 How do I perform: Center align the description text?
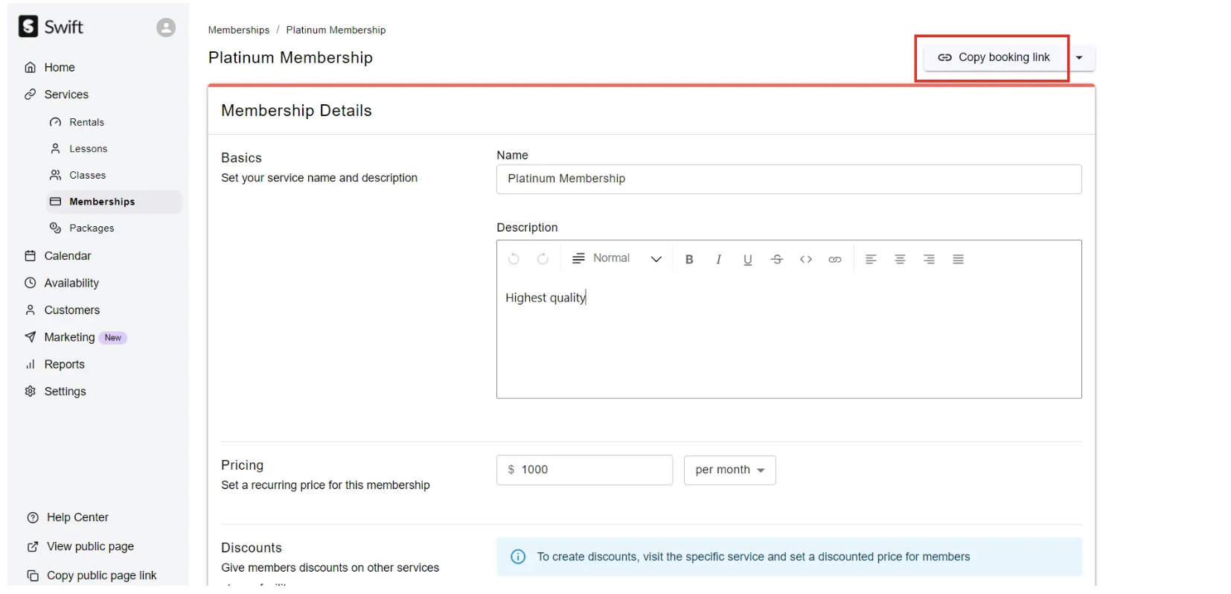pyautogui.click(x=900, y=260)
